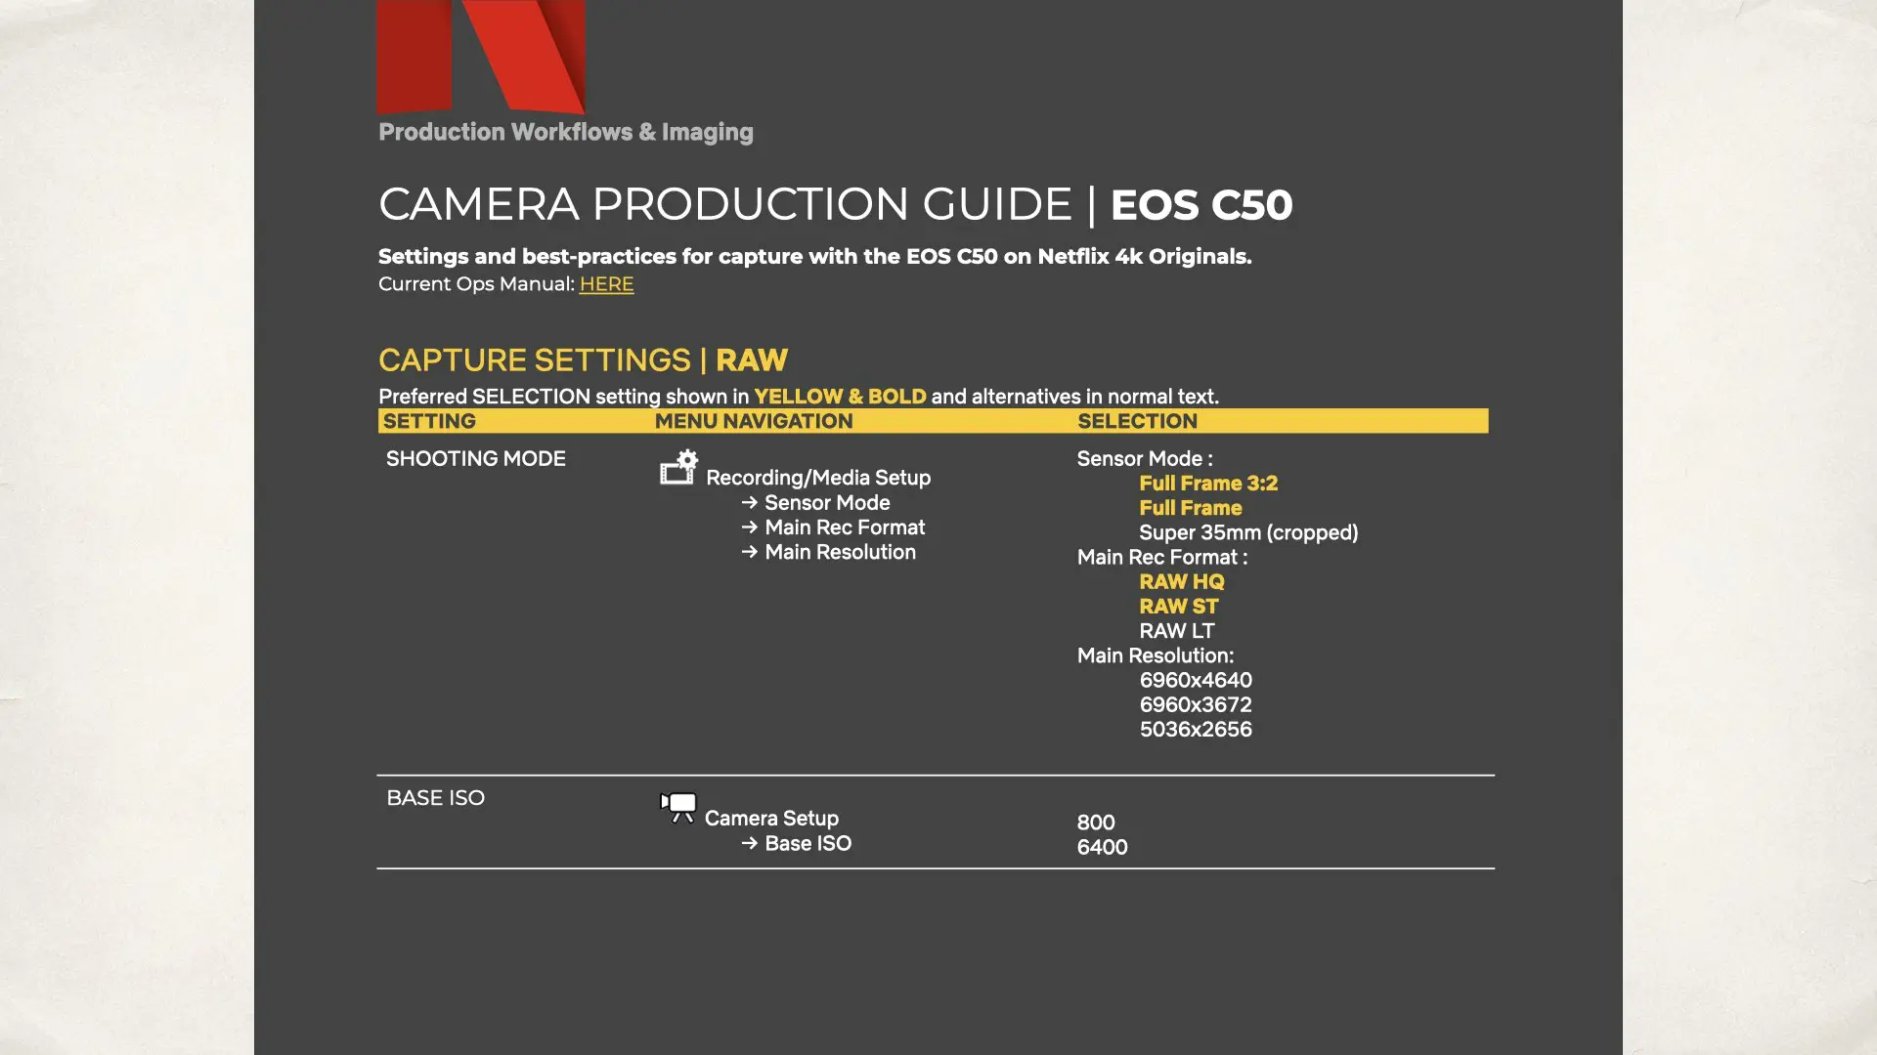Click the Recording/Media Setup gear icon
1877x1055 pixels.
pos(678,468)
